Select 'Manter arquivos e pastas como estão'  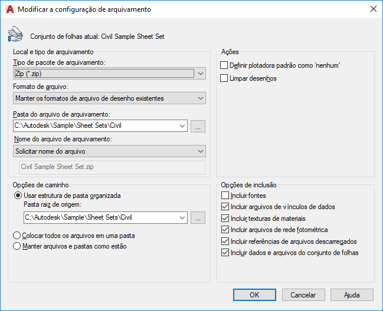pyautogui.click(x=18, y=246)
